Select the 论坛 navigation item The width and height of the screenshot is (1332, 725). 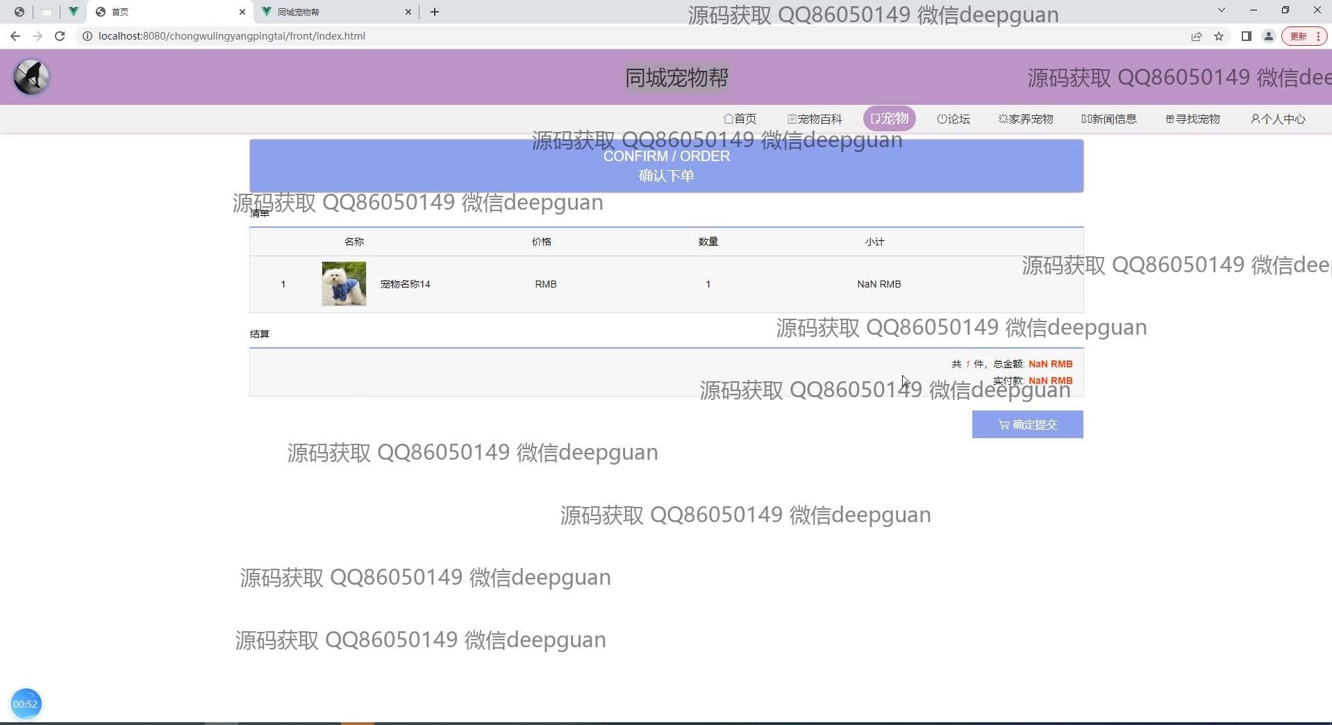(x=954, y=119)
